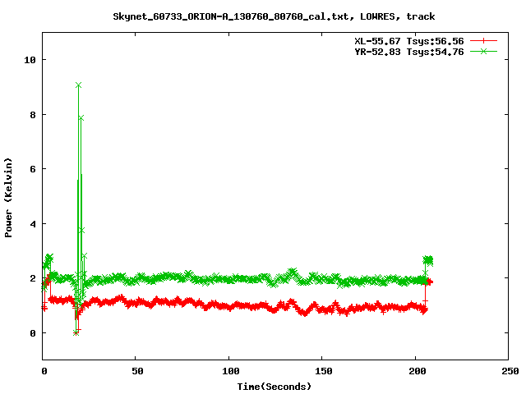This screenshot has height=394, width=526.
Task: Click the green spike peak near 9 Kelvin
Action: point(78,85)
